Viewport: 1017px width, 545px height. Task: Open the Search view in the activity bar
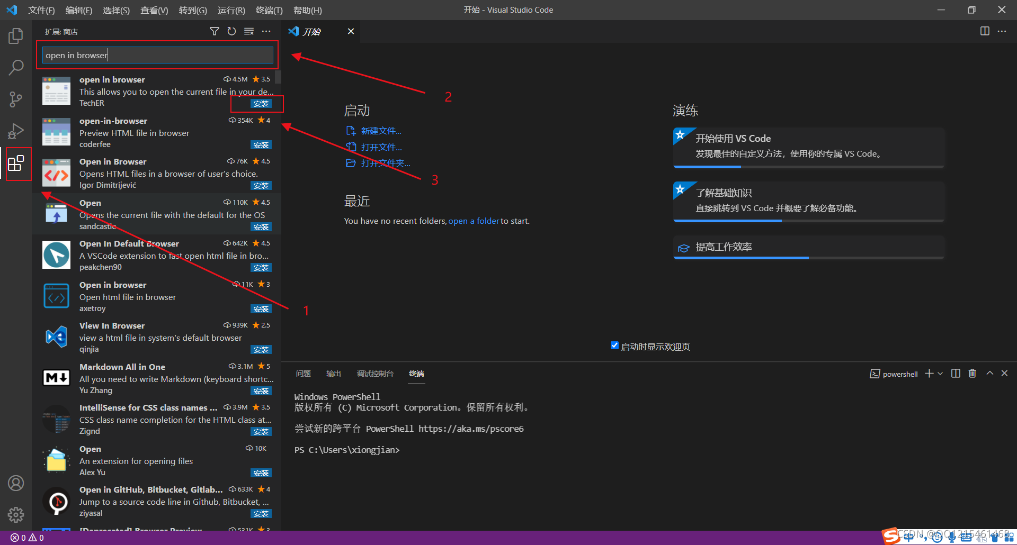pyautogui.click(x=16, y=67)
